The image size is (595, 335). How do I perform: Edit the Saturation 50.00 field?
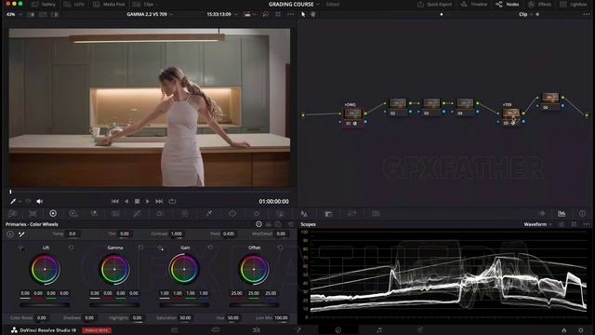(x=185, y=318)
